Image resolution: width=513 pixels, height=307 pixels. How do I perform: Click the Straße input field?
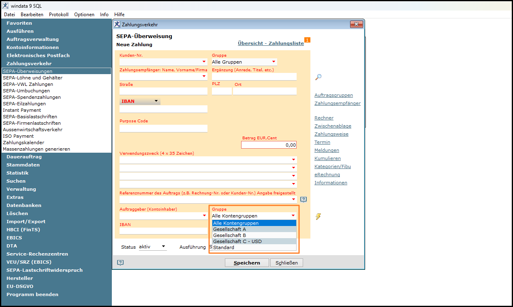click(163, 91)
